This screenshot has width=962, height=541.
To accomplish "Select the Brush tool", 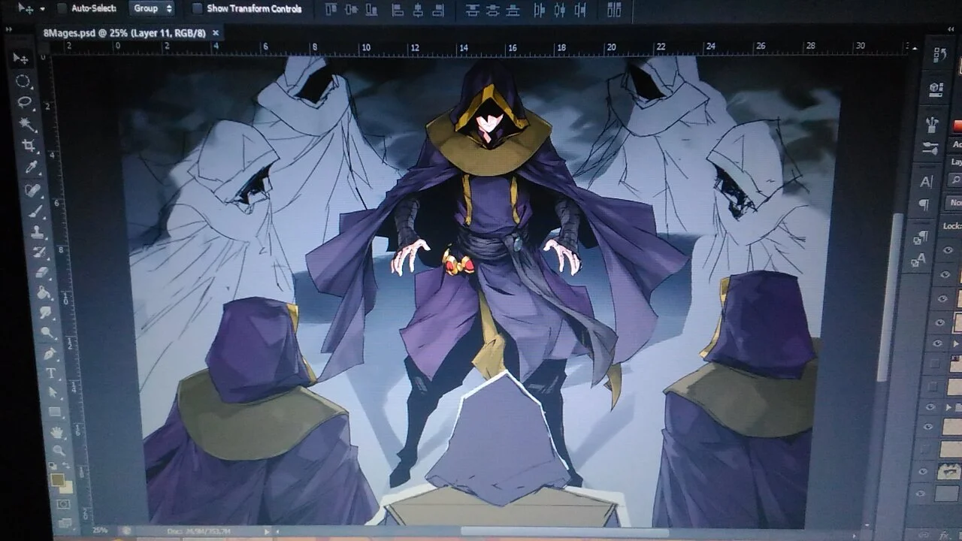I will pyautogui.click(x=36, y=212).
